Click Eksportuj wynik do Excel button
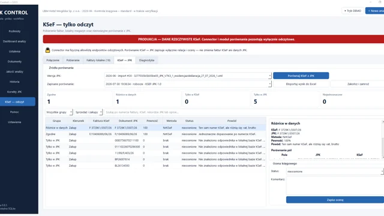The width and height of the screenshot is (384, 216). point(301,84)
